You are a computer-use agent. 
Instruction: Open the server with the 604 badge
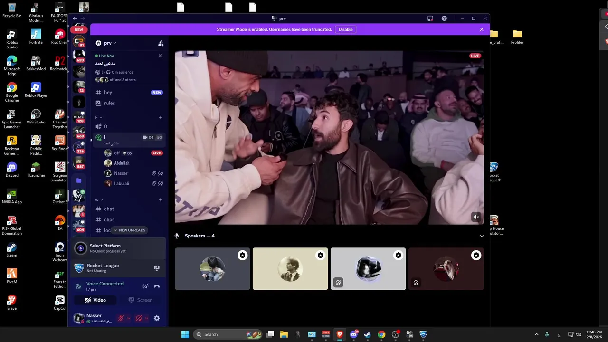tap(79, 226)
